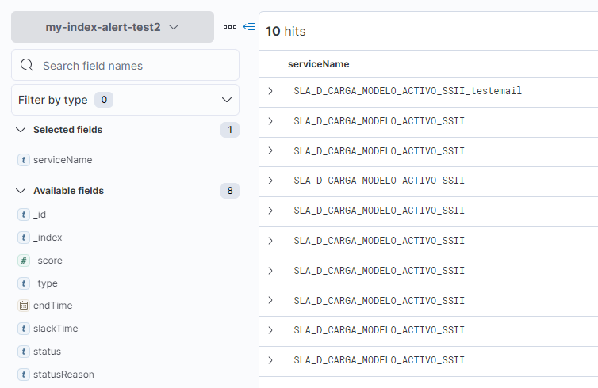The height and width of the screenshot is (388, 598).
Task: Type in the Search field names box
Action: tap(135, 66)
